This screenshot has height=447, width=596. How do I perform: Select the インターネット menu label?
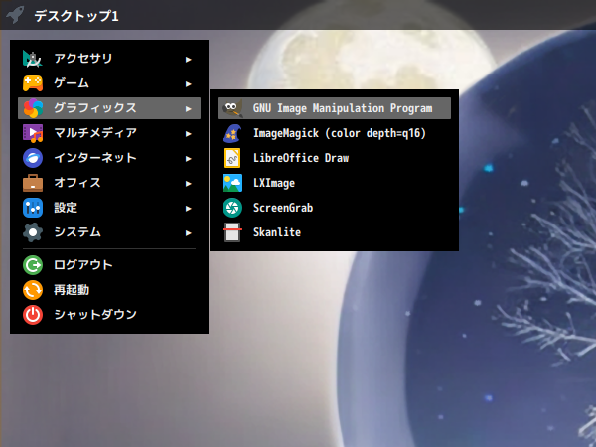(x=95, y=157)
